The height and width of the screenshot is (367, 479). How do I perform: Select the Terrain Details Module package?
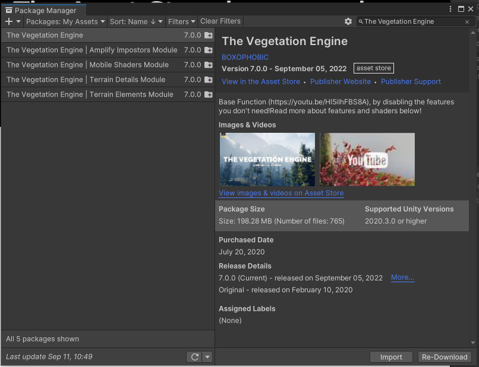[108, 79]
